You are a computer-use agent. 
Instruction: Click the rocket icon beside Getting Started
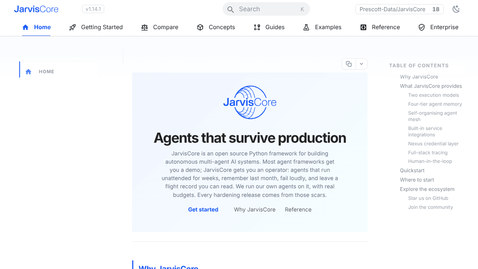tap(72, 27)
